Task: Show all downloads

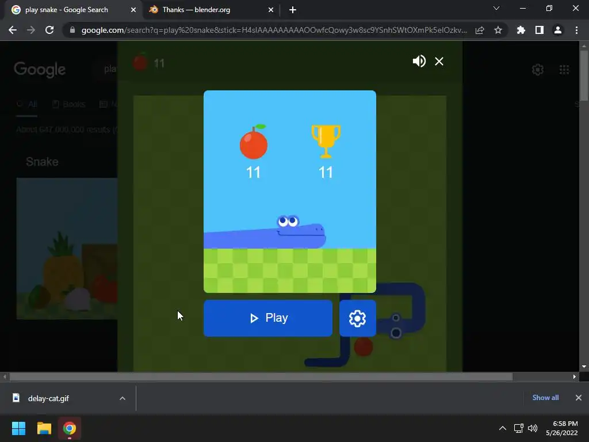Action: pos(545,398)
